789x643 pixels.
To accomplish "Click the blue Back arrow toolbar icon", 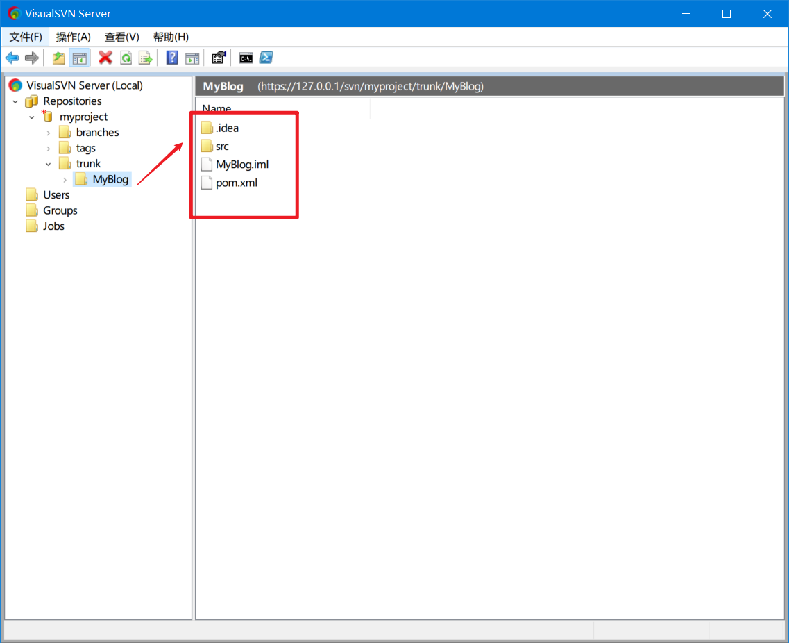I will (12, 58).
